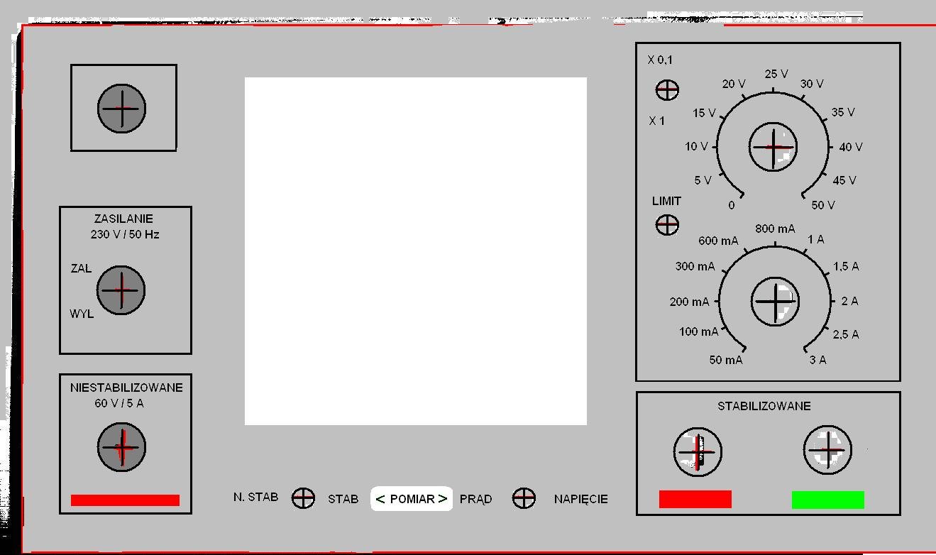Toggle the ZASILANIE power switch
This screenshot has width=936, height=555.
121,290
